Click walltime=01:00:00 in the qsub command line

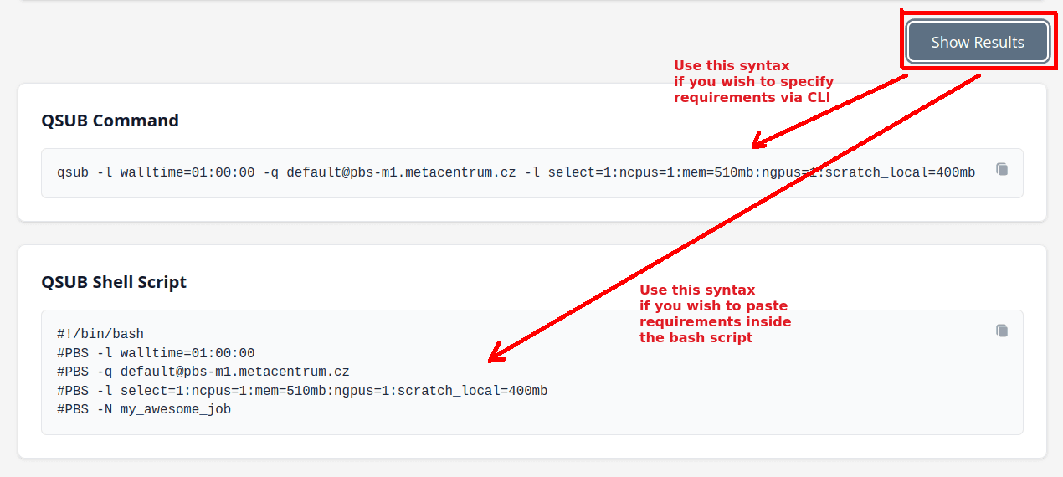click(187, 173)
